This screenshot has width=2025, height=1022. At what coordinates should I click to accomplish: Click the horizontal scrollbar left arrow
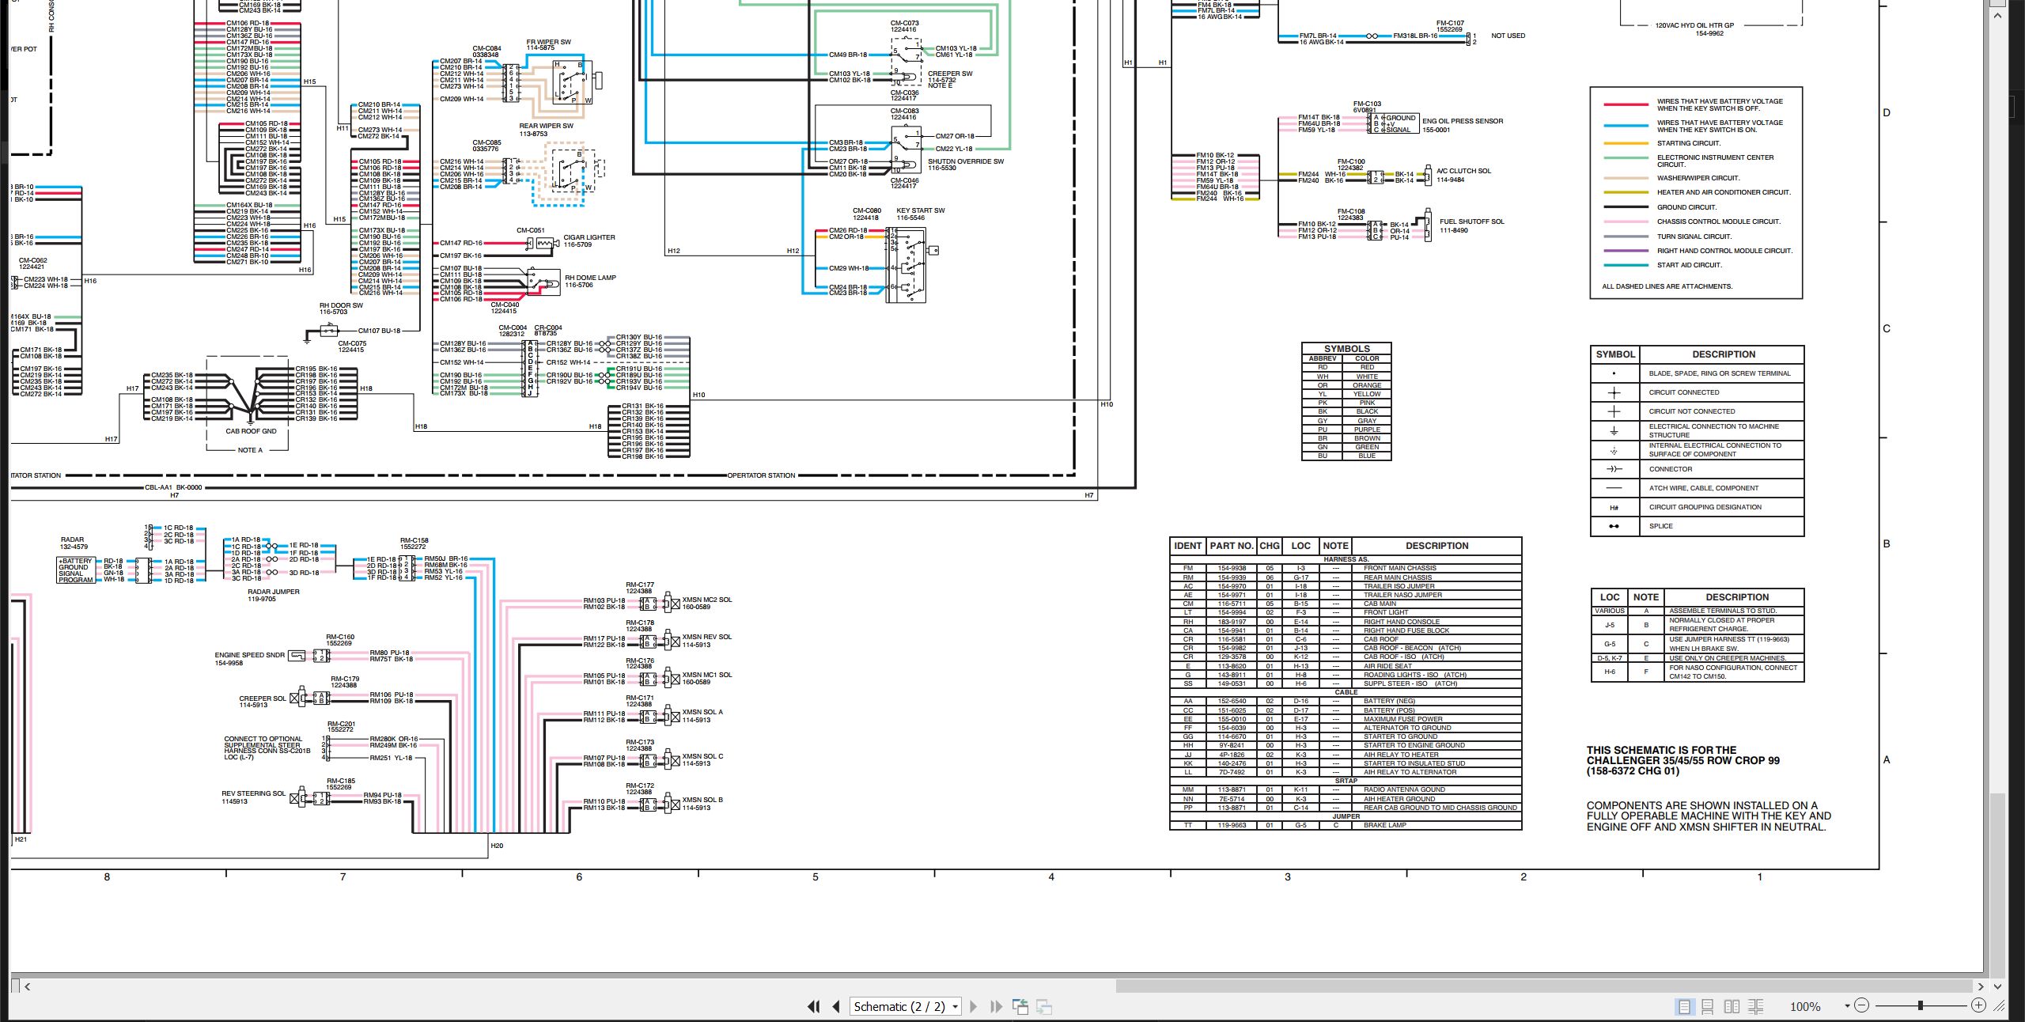[x=28, y=986]
